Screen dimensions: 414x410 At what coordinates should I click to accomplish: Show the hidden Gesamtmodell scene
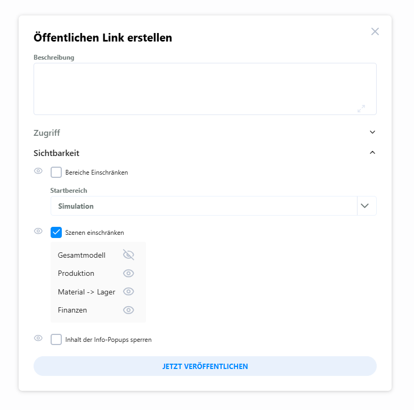coord(128,255)
